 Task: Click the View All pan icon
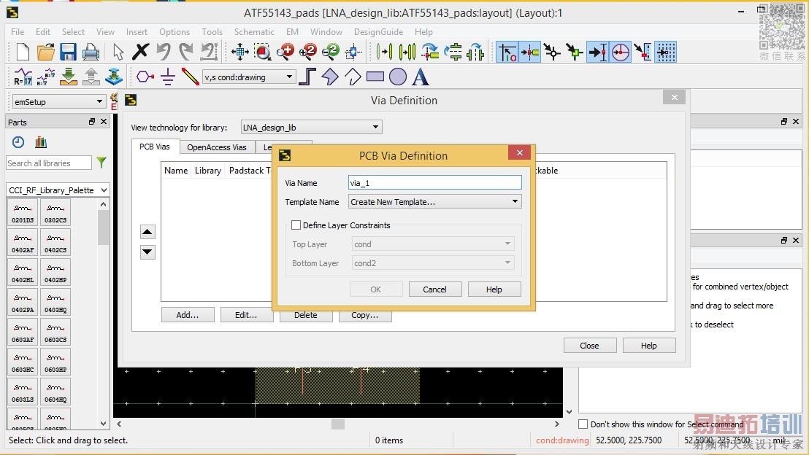[x=240, y=52]
